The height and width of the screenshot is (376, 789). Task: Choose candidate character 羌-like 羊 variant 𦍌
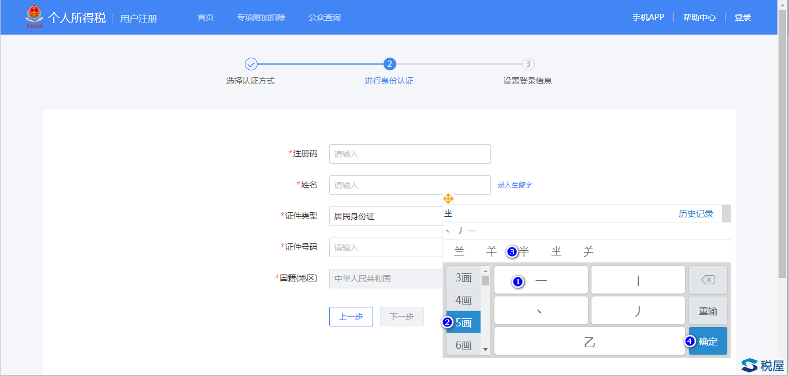(x=556, y=251)
